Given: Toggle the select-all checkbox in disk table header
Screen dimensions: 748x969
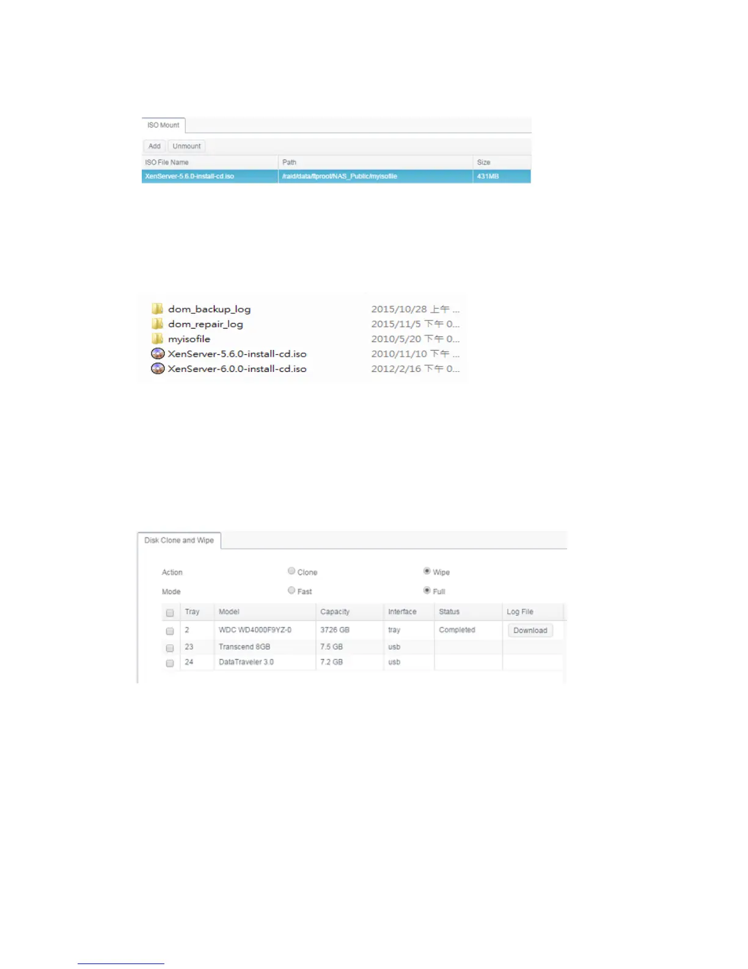Looking at the screenshot, I should (170, 612).
